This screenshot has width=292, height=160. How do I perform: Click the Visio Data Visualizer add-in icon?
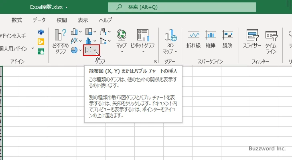click(41, 32)
